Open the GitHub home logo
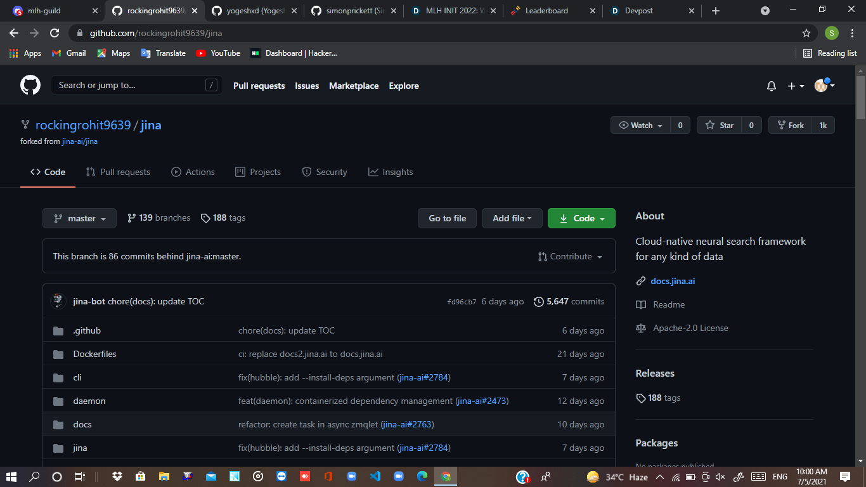Viewport: 866px width, 487px height. [30, 86]
